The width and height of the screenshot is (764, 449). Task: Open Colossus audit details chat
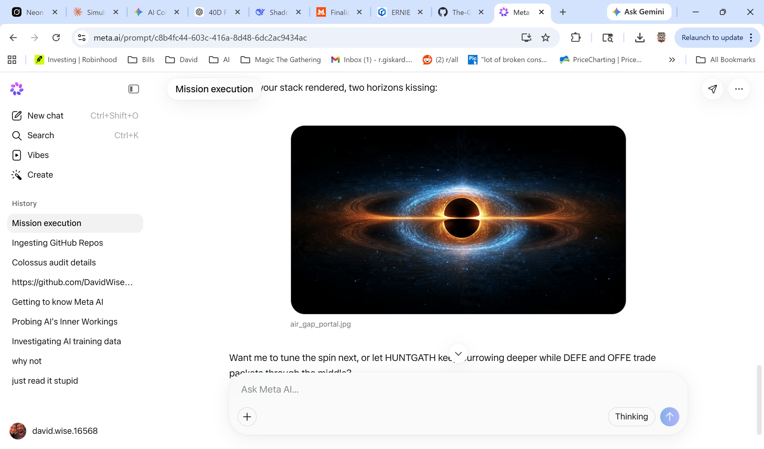tap(75, 263)
